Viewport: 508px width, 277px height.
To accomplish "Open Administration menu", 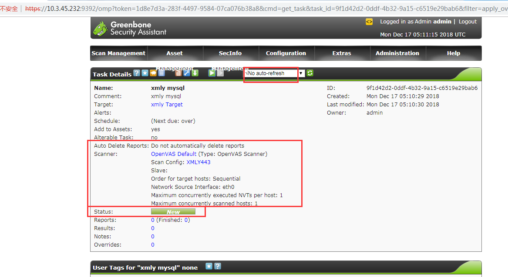I will (397, 53).
